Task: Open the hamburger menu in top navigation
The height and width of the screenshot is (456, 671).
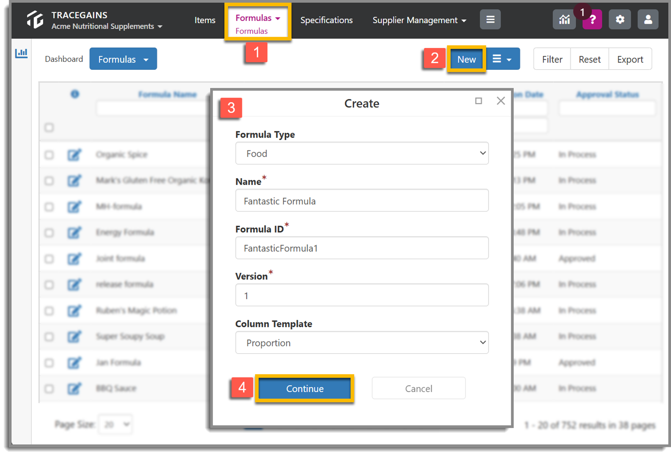Action: pos(490,20)
